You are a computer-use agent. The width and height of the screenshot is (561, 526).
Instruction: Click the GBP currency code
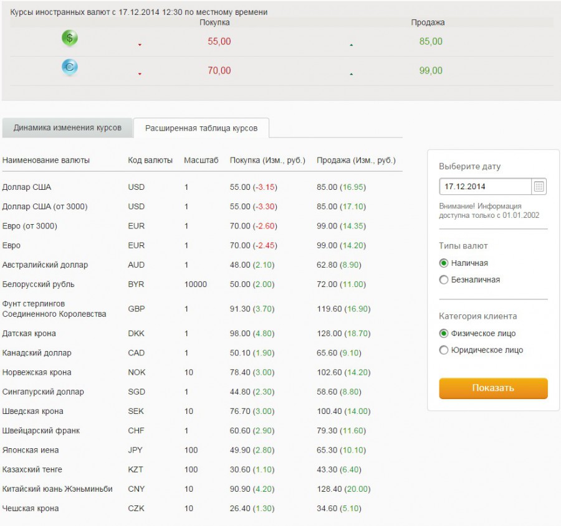click(x=137, y=309)
